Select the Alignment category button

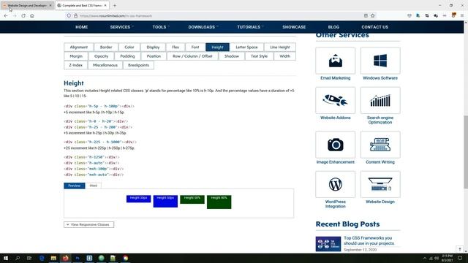coord(79,47)
